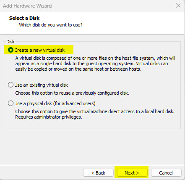Click the virtual disk description paragraph
The height and width of the screenshot is (180, 185).
click(95, 64)
